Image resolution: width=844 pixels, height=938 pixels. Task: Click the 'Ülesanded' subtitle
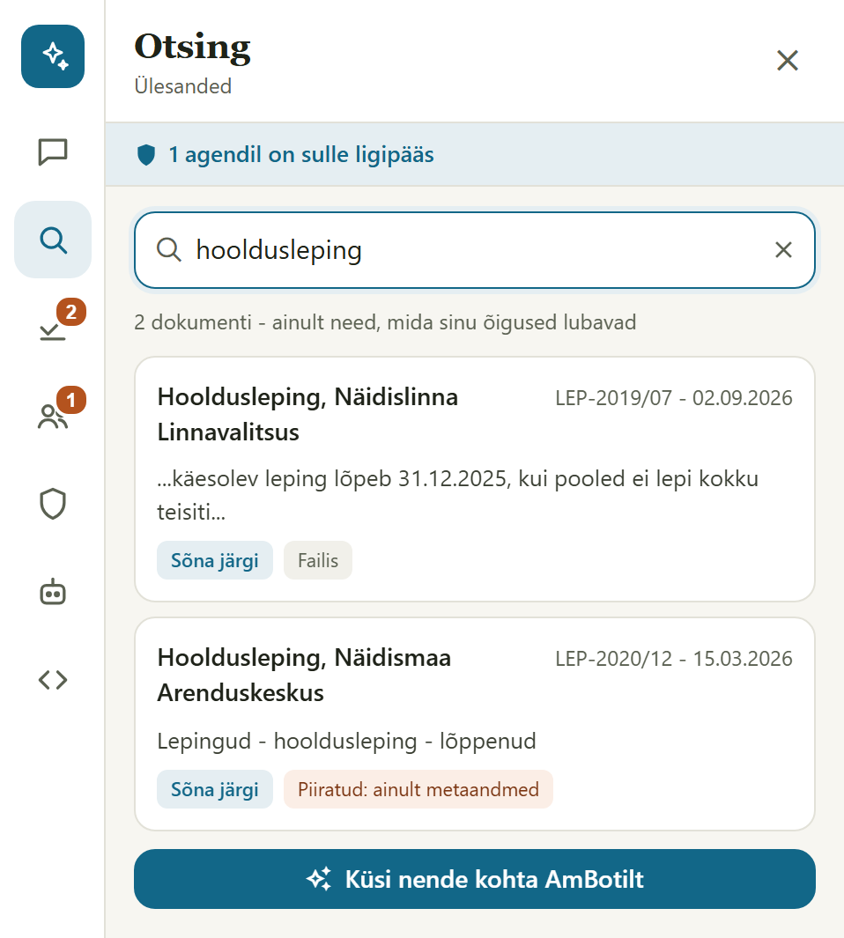(183, 86)
